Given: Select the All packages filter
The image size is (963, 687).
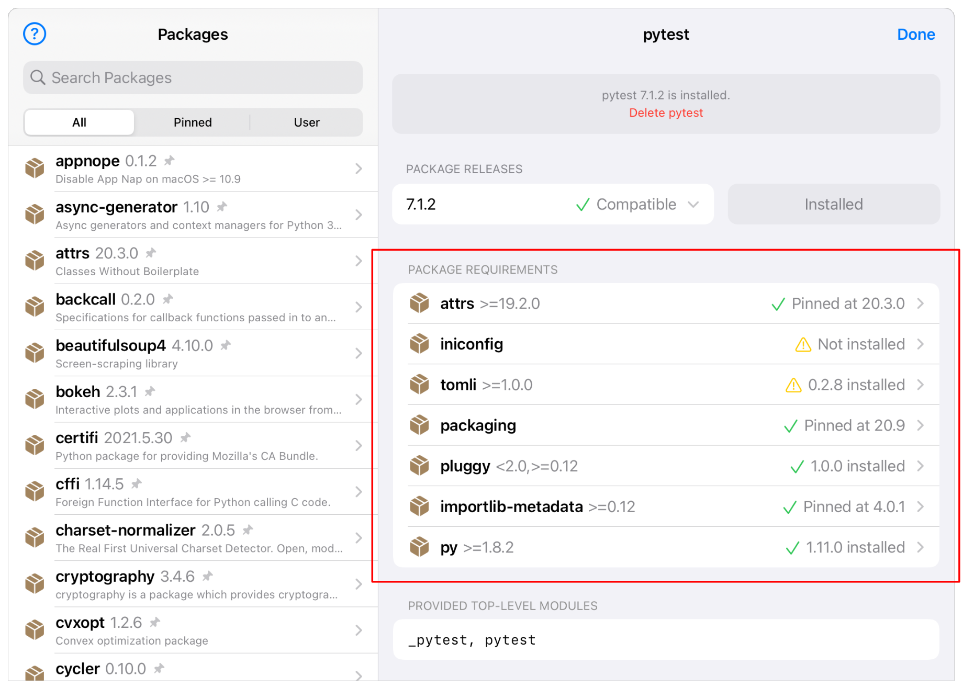Looking at the screenshot, I should pyautogui.click(x=80, y=122).
